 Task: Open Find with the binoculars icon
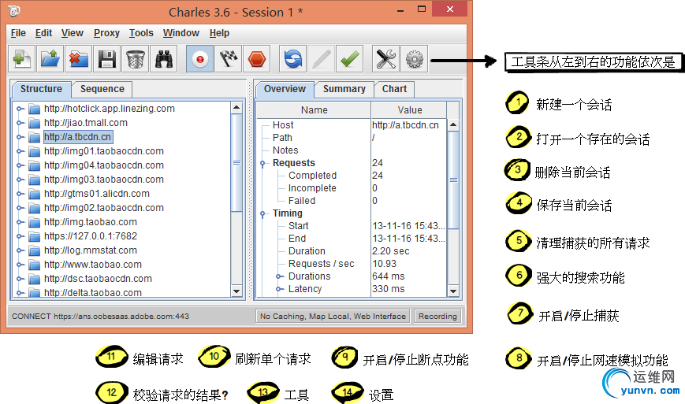click(164, 58)
